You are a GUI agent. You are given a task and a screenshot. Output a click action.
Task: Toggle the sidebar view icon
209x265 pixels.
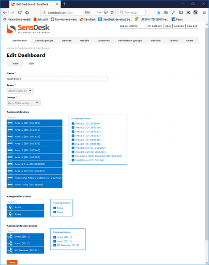pyautogui.click(x=181, y=12)
